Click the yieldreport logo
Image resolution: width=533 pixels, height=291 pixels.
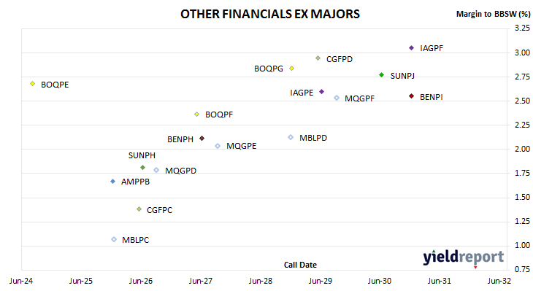pos(464,257)
